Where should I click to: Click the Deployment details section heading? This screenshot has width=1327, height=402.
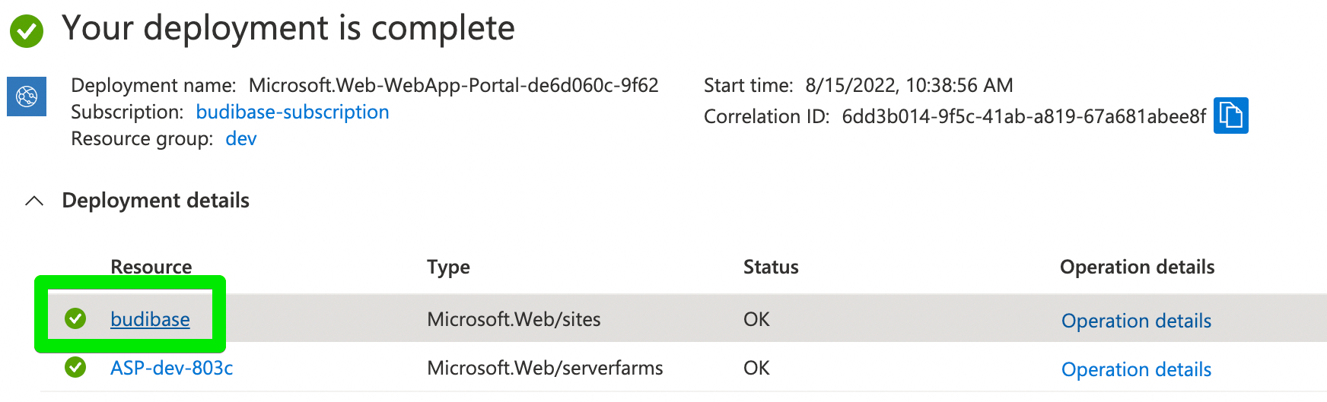click(156, 201)
